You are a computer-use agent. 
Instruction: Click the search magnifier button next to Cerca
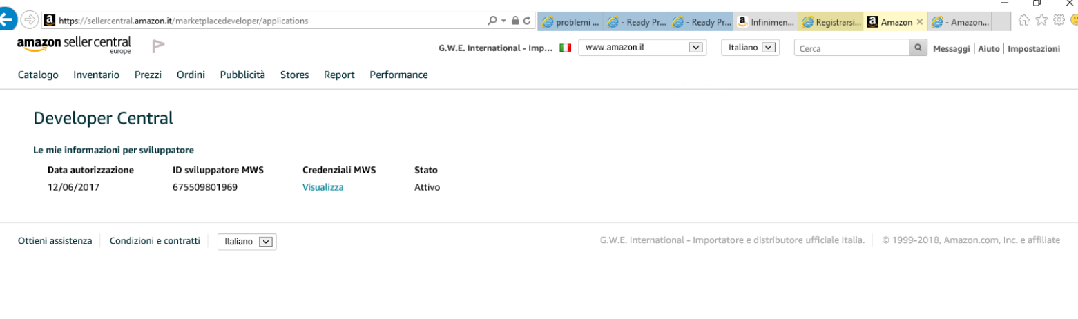918,48
